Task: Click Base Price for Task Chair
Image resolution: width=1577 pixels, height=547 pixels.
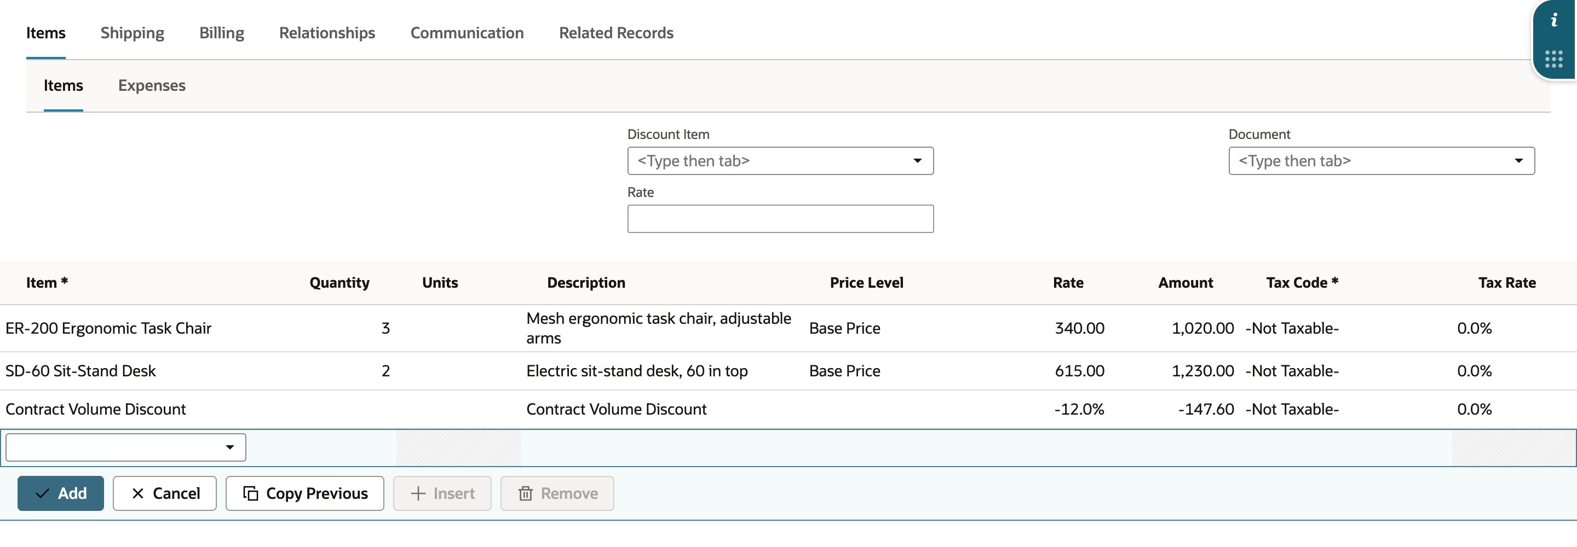Action: click(x=845, y=329)
